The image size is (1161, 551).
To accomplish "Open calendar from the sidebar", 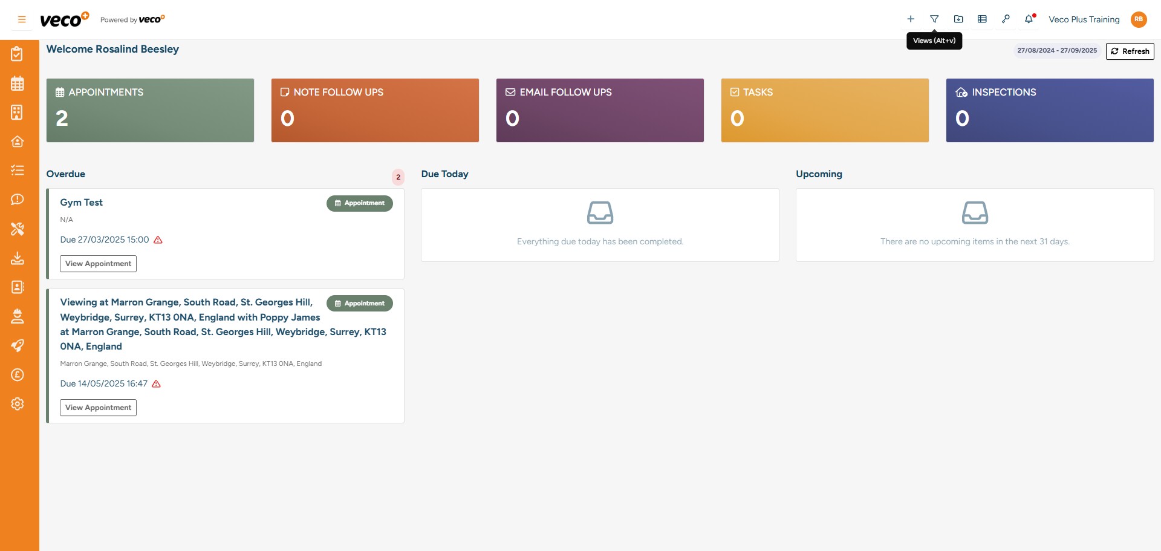I will coord(18,83).
